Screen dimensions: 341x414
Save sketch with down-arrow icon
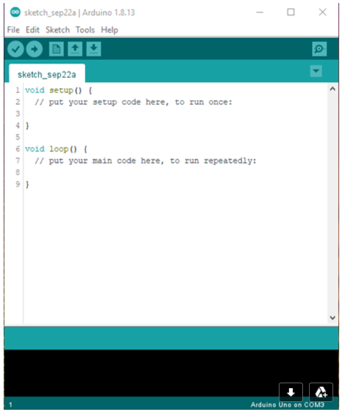94,49
